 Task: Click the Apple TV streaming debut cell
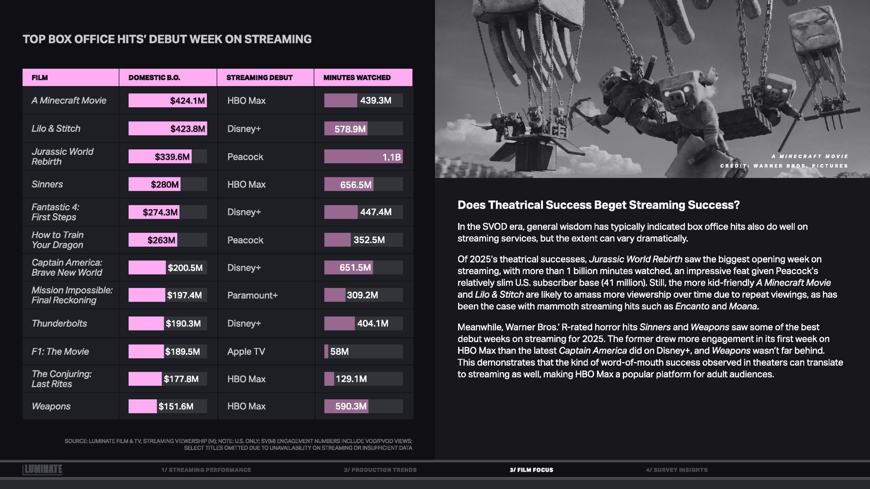[x=246, y=351]
